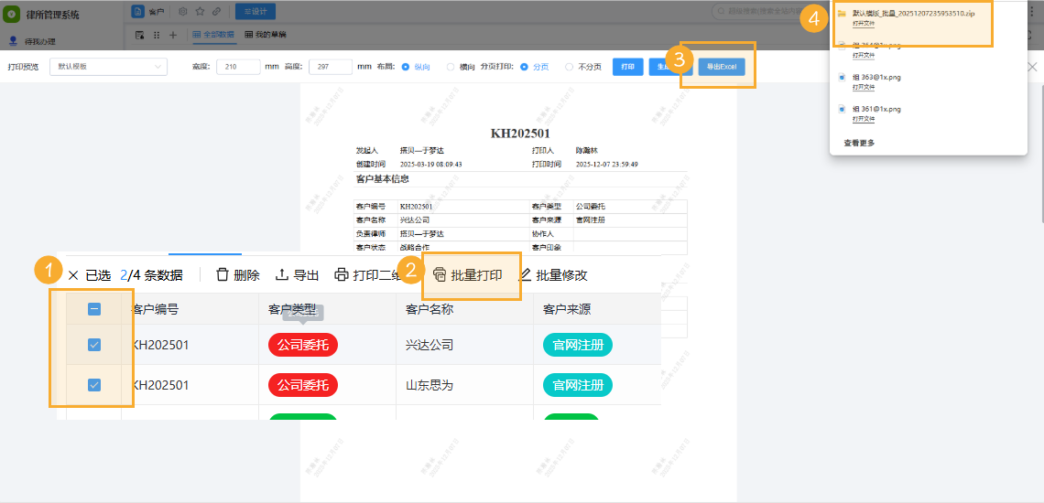Click the blue 设计 button
The image size is (1044, 503).
pos(255,11)
